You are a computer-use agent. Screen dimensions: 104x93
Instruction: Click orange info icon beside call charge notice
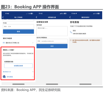pos(71,40)
